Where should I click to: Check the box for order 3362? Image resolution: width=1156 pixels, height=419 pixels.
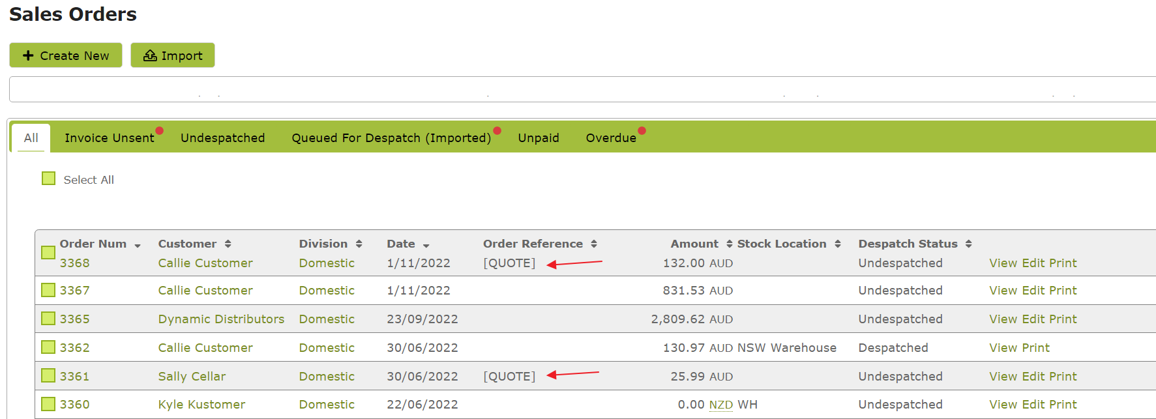pyautogui.click(x=48, y=347)
